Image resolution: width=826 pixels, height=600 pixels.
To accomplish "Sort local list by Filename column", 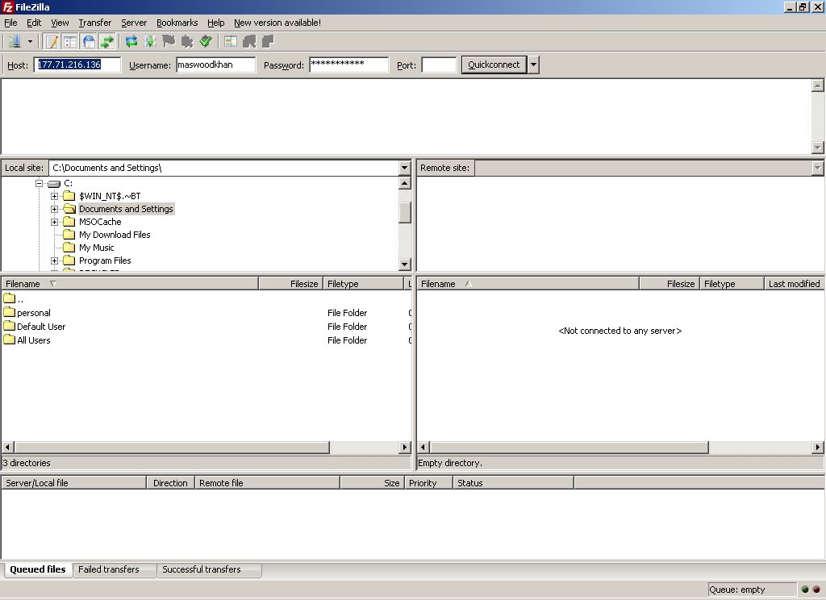I will (130, 284).
